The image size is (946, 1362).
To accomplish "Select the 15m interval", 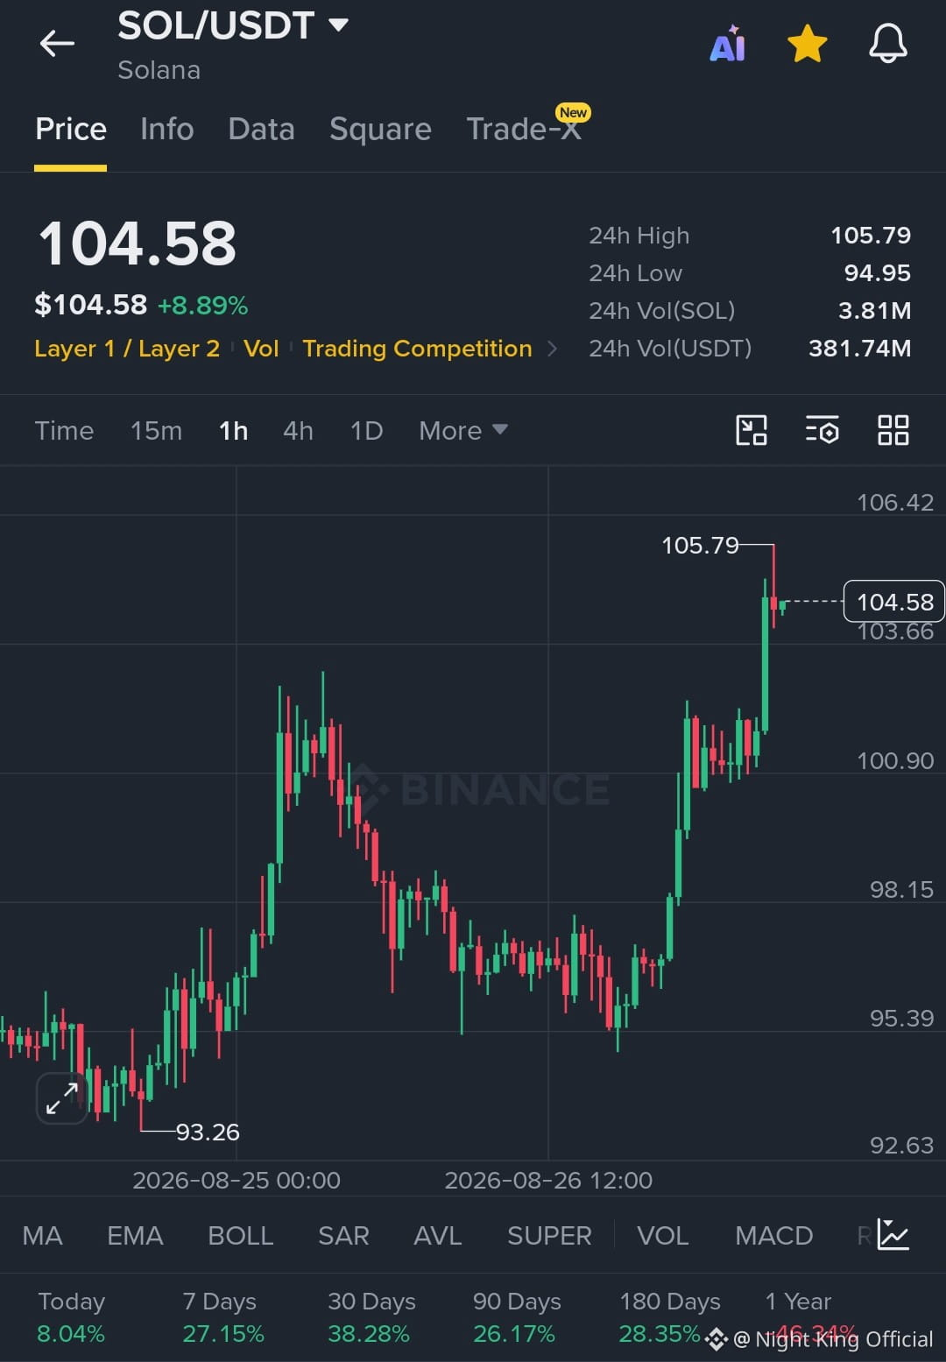I will tap(156, 430).
